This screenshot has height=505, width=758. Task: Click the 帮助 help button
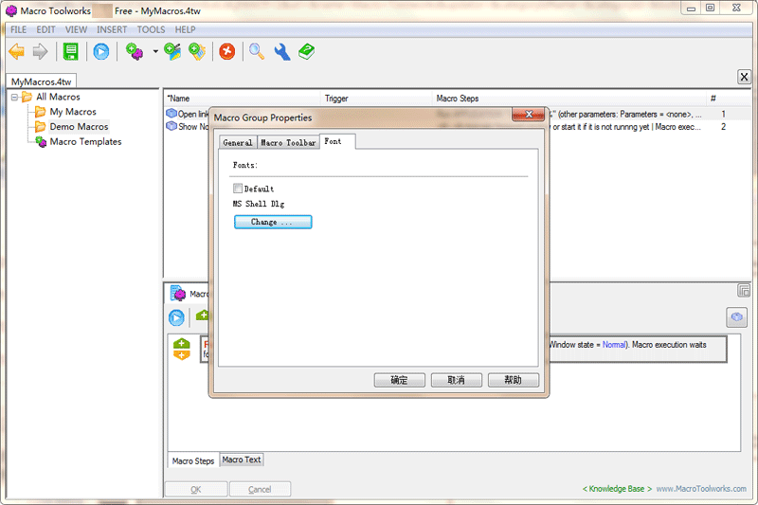click(x=514, y=380)
